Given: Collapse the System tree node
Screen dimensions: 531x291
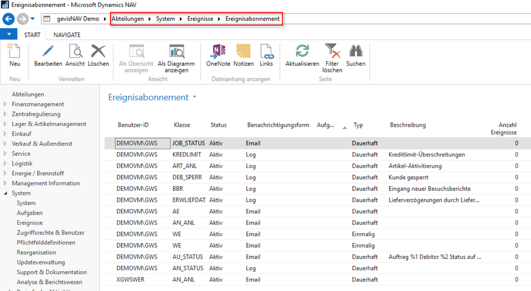Looking at the screenshot, I should click(5, 193).
